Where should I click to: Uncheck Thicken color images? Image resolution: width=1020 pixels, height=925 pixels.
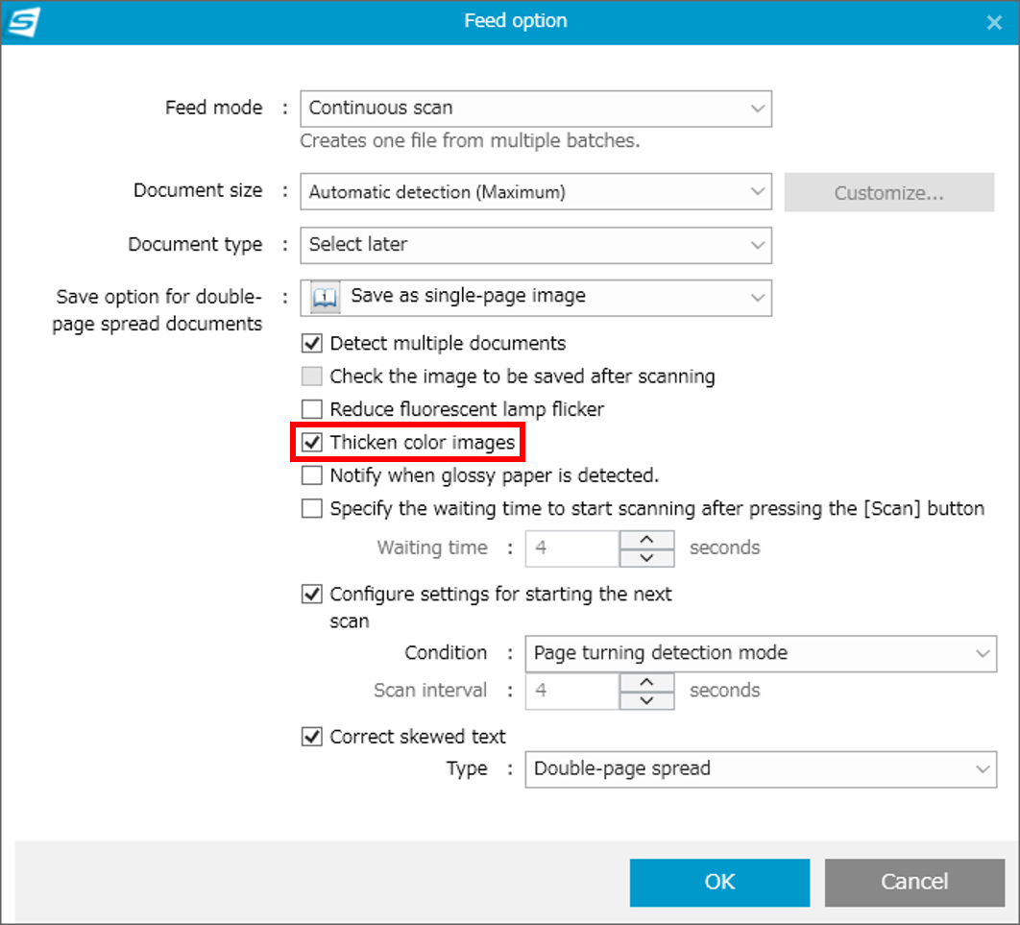[x=311, y=443]
